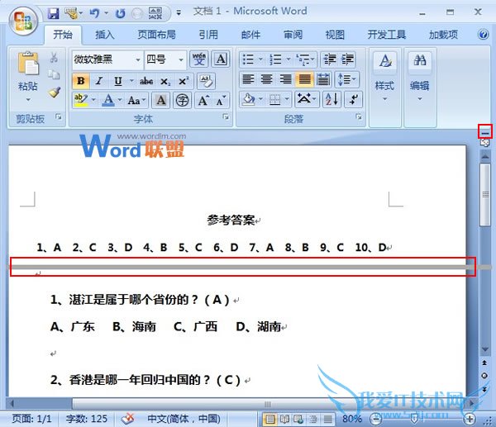
Task: Click the zoom slider thumb
Action: coord(414,419)
